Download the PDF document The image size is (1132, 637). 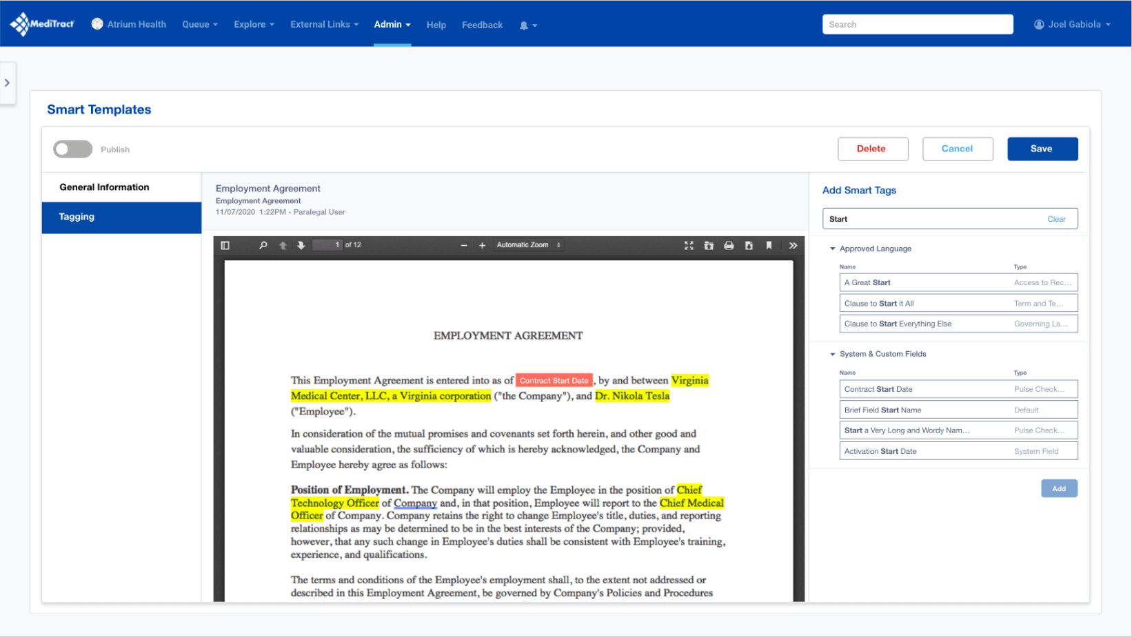pos(749,245)
